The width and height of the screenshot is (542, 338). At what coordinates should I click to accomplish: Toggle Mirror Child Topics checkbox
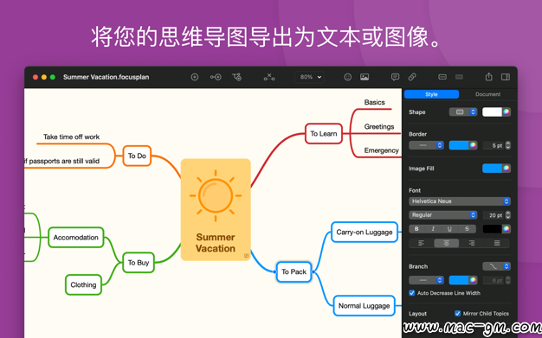[458, 314]
